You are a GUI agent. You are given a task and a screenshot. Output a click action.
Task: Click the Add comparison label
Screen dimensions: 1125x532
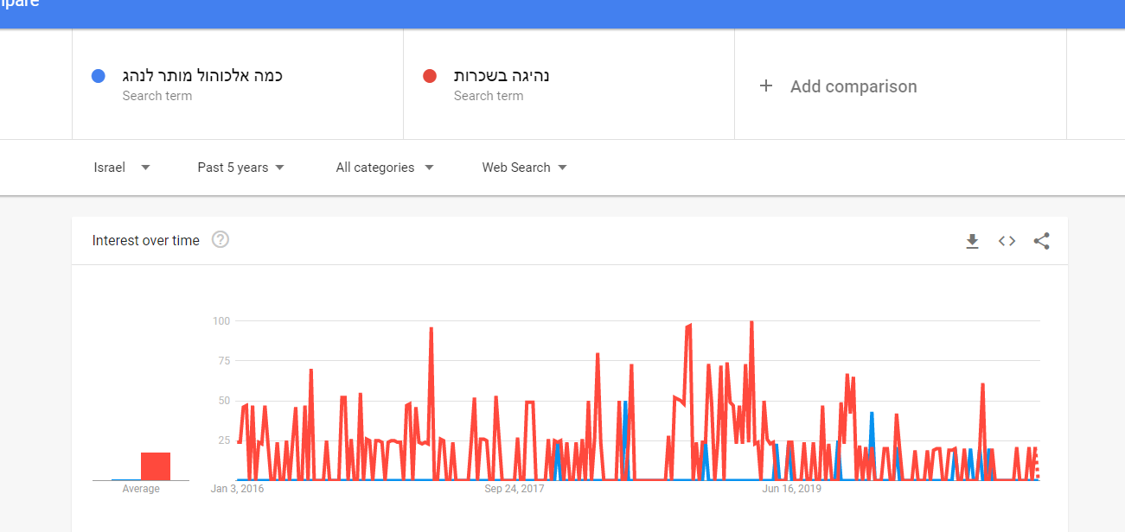coord(853,86)
